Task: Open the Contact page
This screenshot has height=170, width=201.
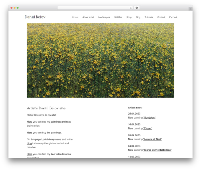Action: 161,17
